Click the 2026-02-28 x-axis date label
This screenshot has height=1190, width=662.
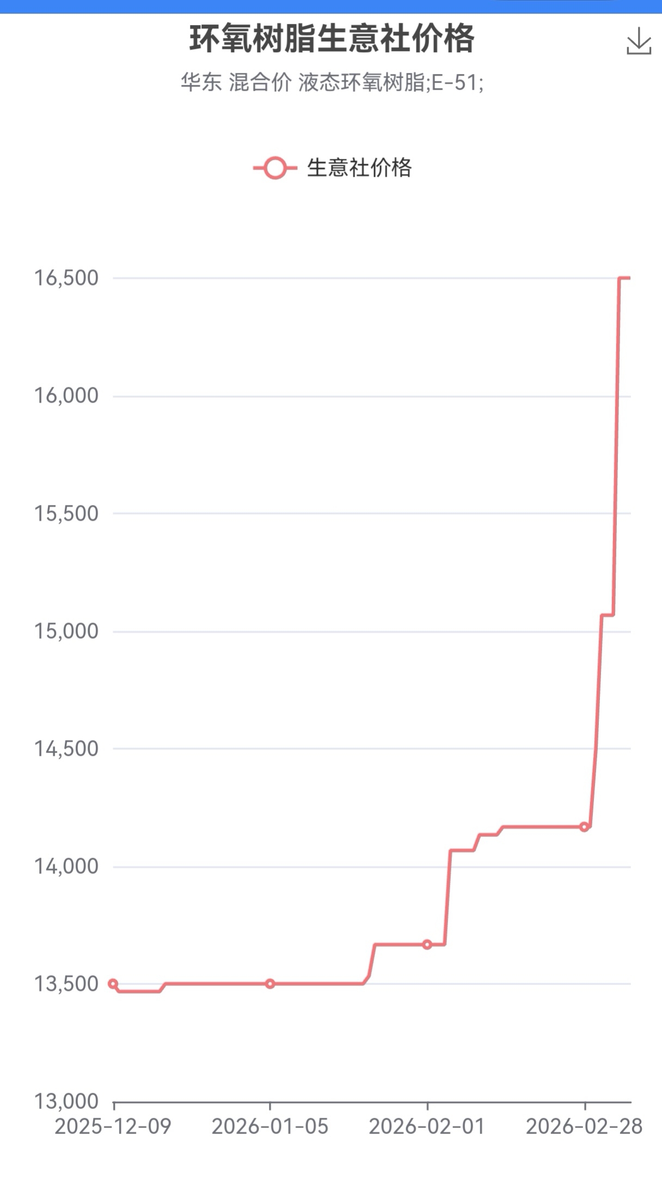(584, 1126)
